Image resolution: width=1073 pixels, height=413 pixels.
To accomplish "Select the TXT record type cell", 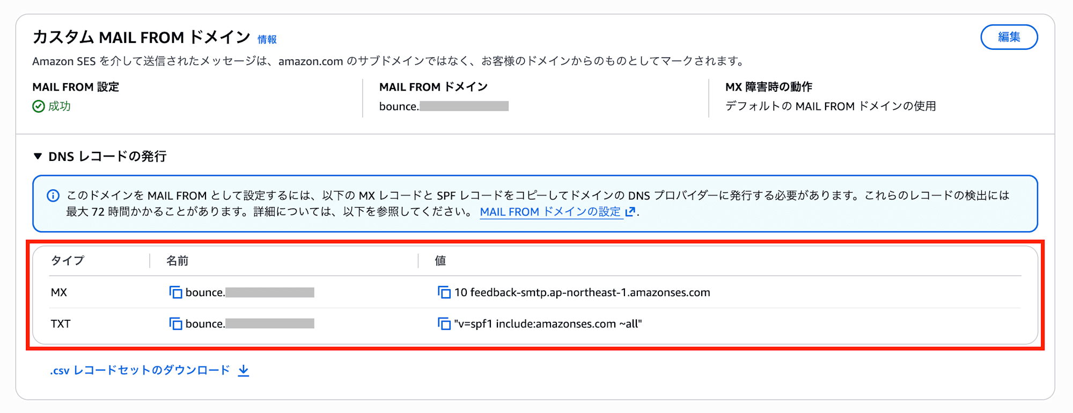I will 61,323.
